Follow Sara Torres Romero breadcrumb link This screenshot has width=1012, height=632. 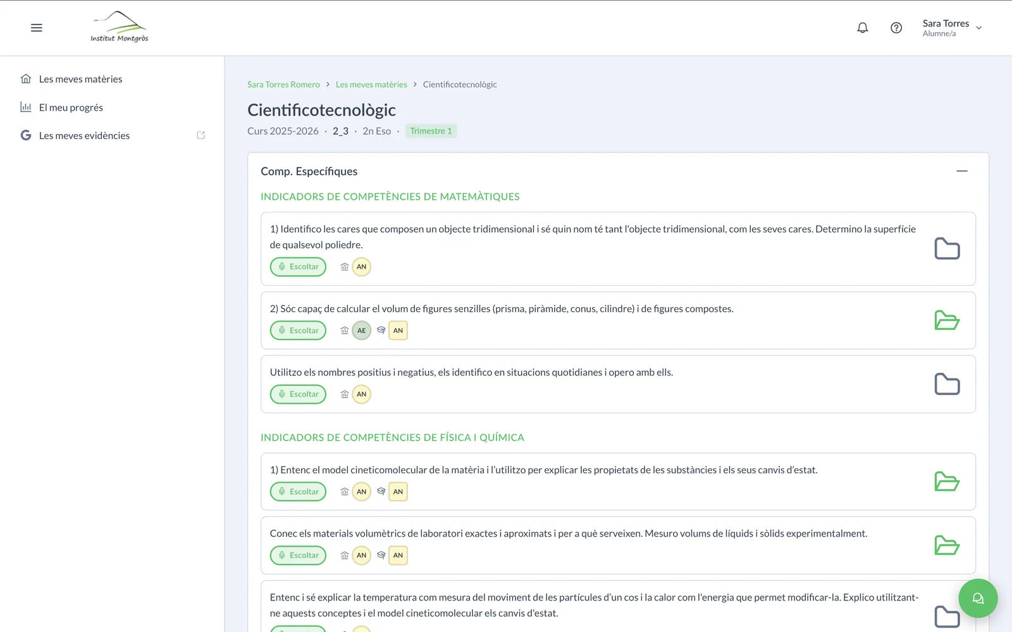tap(283, 85)
